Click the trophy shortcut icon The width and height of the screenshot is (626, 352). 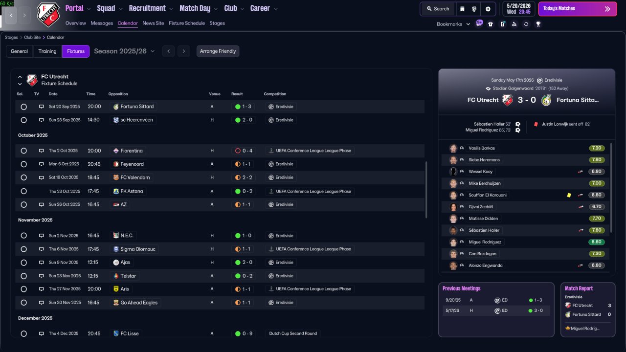click(x=538, y=24)
